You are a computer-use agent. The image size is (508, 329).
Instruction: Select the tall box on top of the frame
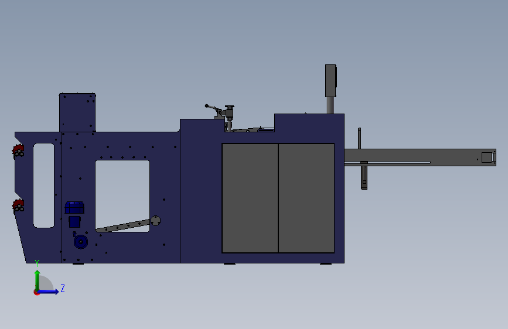pos(77,112)
